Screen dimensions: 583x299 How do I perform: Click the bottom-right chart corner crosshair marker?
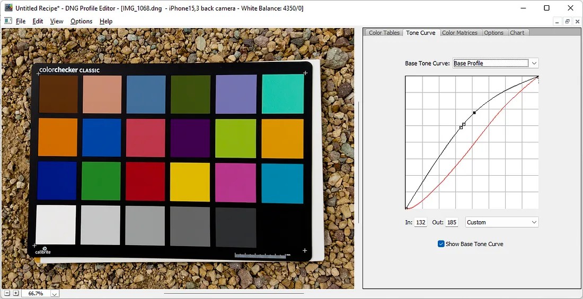pyautogui.click(x=305, y=251)
